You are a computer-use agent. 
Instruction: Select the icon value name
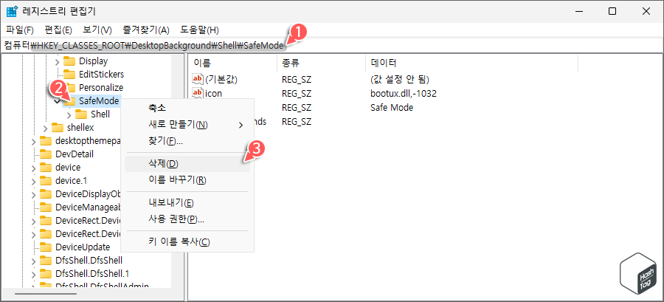[213, 93]
